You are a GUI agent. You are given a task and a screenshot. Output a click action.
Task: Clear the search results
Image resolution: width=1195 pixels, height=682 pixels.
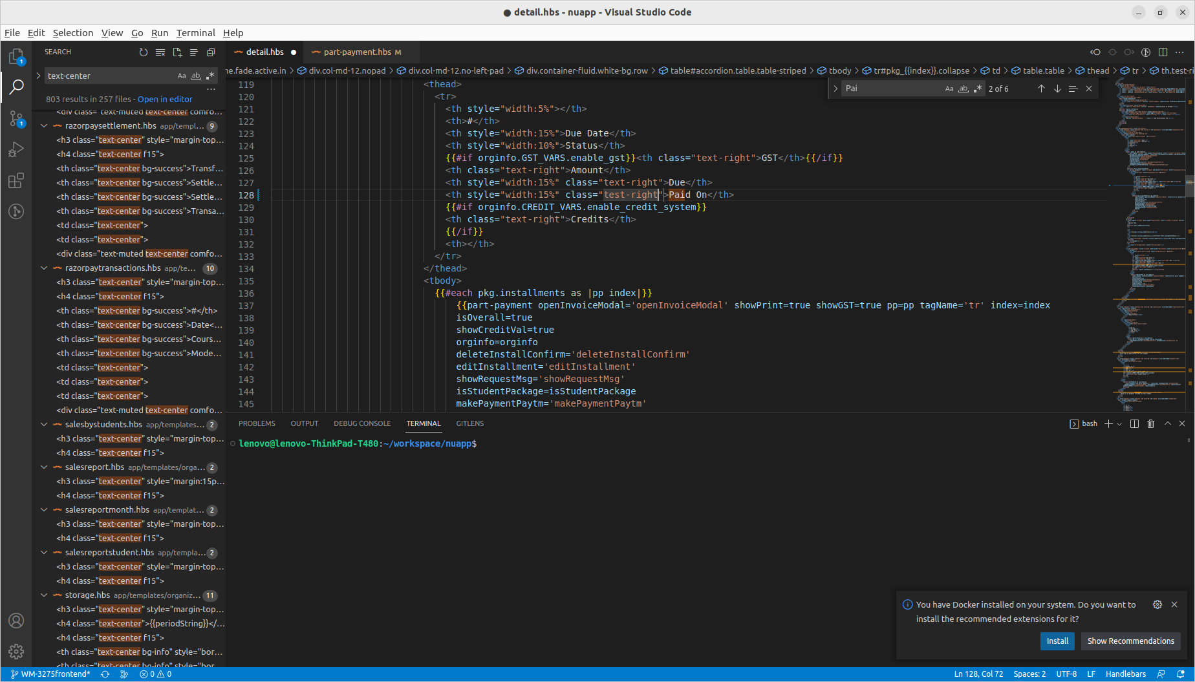160,52
